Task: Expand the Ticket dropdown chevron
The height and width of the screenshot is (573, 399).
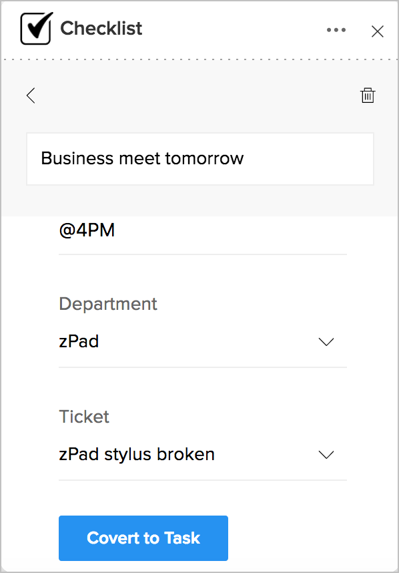Action: tap(326, 455)
